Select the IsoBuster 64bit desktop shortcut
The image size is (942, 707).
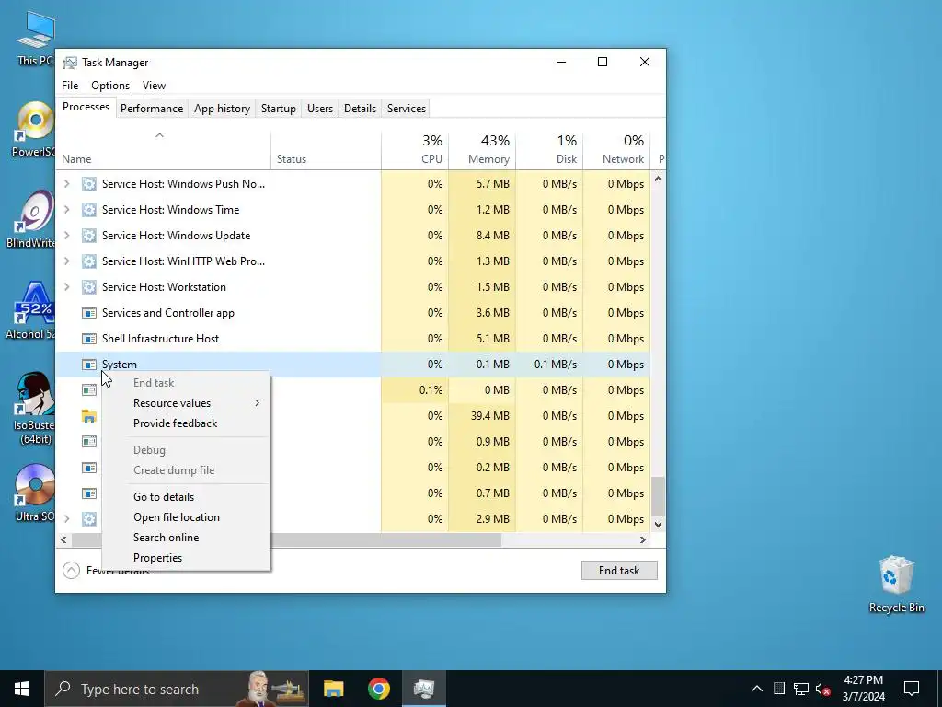pos(35,409)
